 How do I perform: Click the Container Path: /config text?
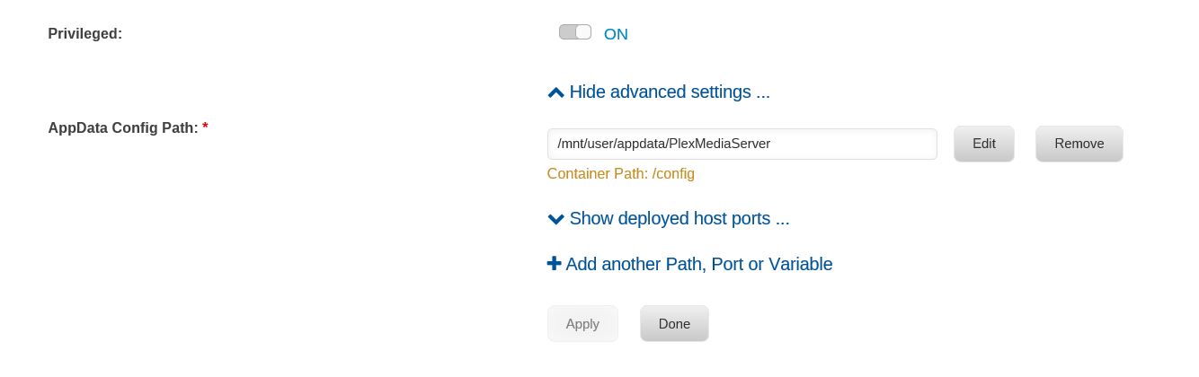[x=621, y=174]
